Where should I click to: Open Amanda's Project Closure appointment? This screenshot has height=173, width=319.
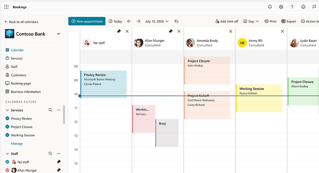[x=207, y=70]
